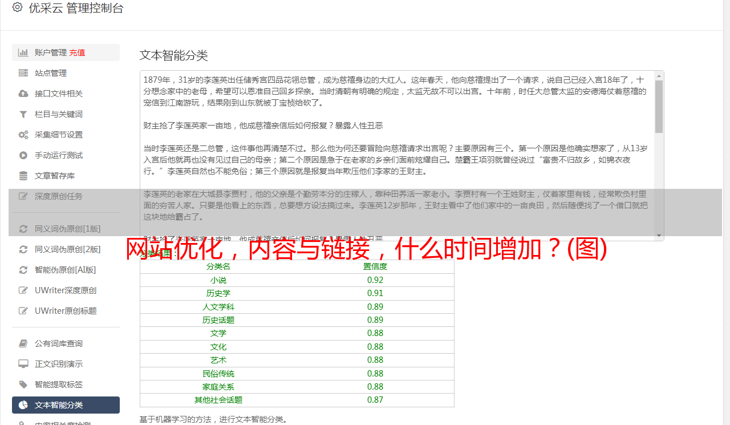Click the edit icon for UWriter原创标题
Screen dimensions: 730x425
(23, 311)
